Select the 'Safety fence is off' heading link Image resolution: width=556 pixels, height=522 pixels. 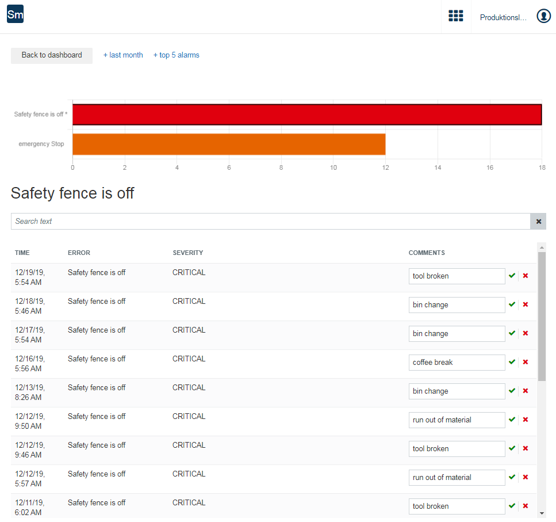click(72, 193)
